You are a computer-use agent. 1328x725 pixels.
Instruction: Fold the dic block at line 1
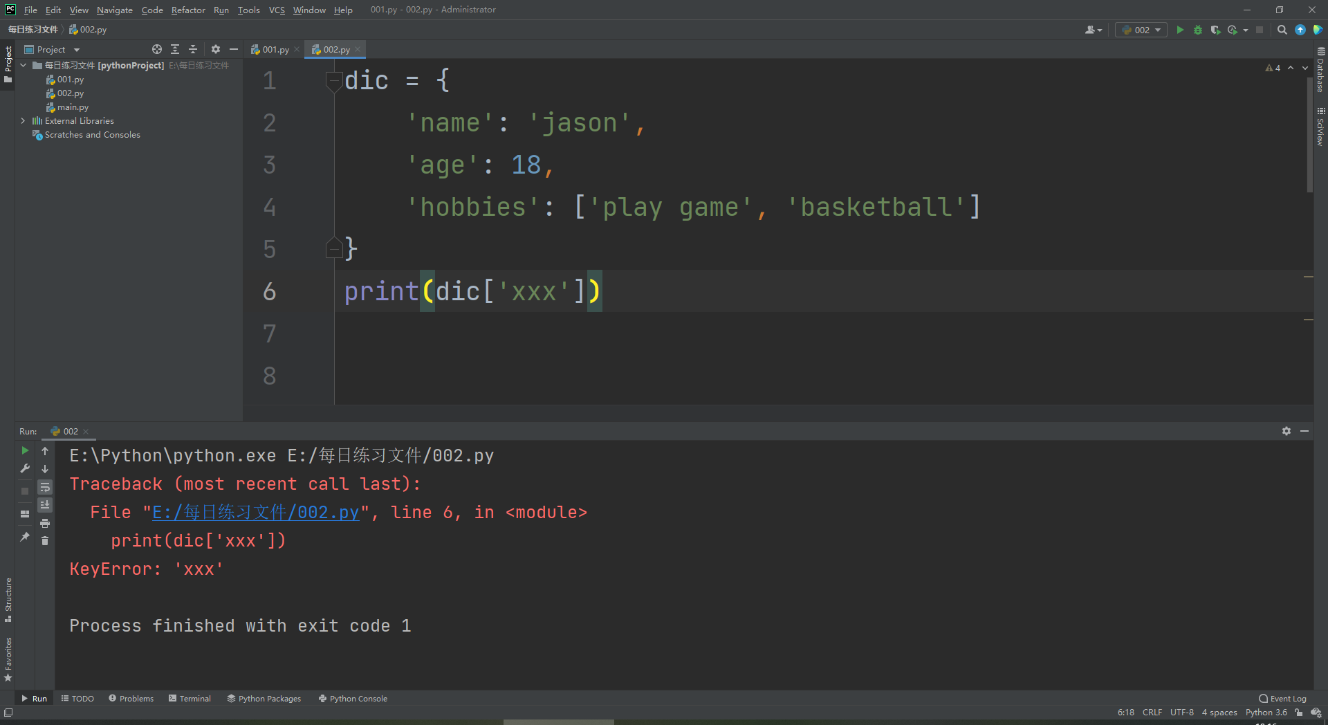tap(333, 82)
